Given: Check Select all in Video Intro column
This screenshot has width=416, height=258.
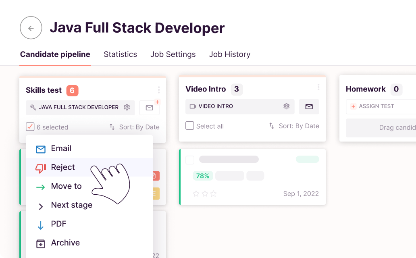Looking at the screenshot, I should 189,125.
